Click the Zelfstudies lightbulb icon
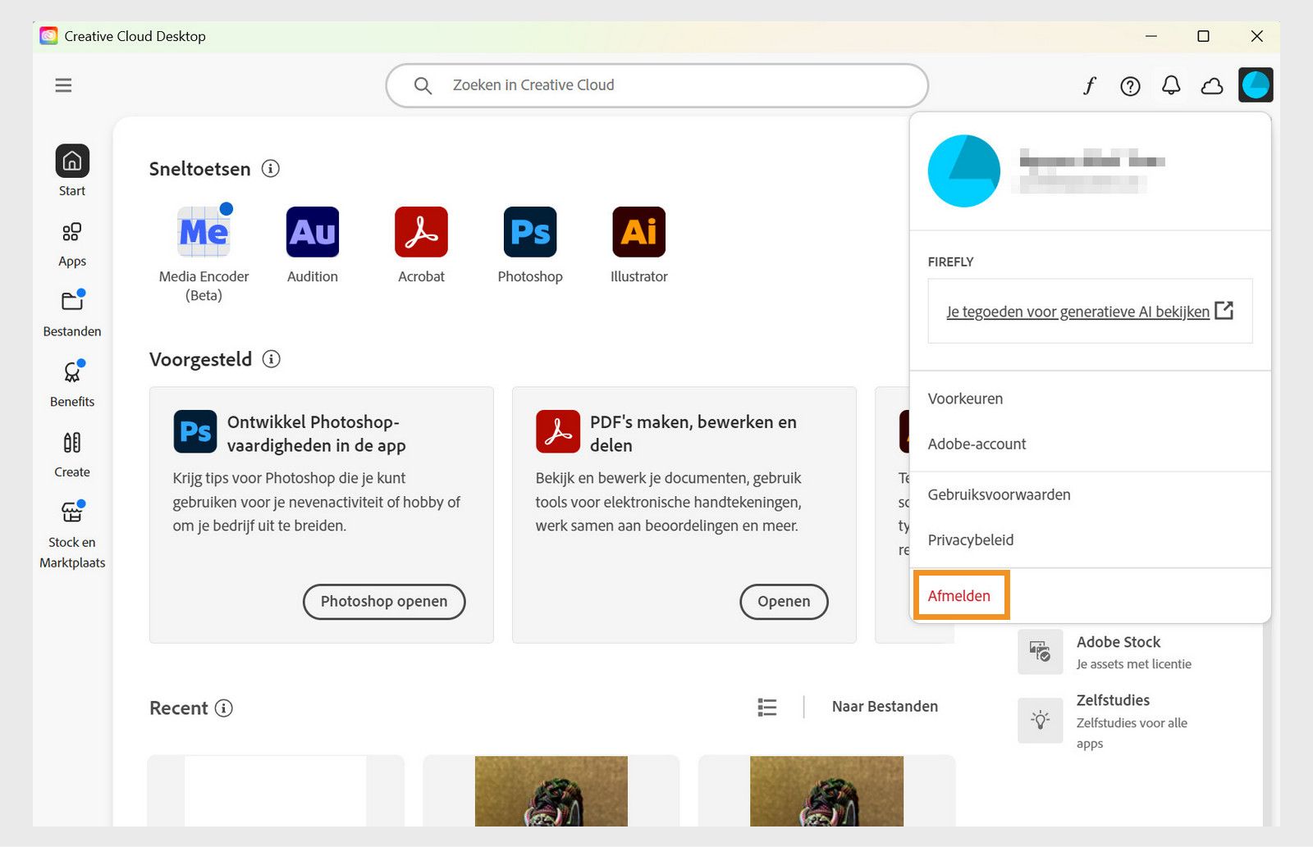1313x847 pixels. pyautogui.click(x=1040, y=721)
